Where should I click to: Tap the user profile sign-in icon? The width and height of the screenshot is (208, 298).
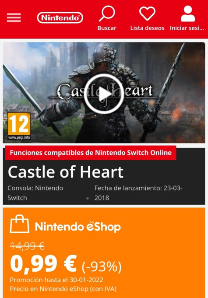point(188,14)
